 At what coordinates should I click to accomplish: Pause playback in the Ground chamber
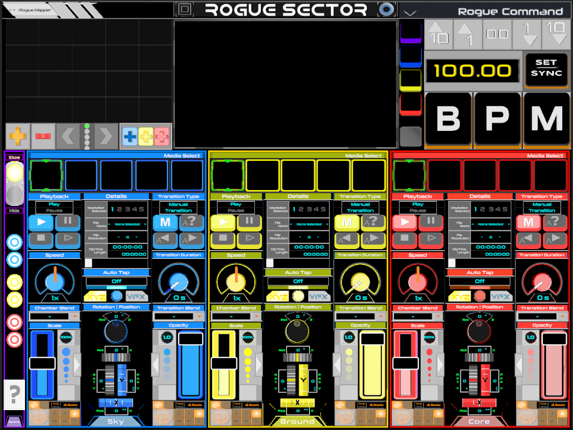[x=249, y=222]
